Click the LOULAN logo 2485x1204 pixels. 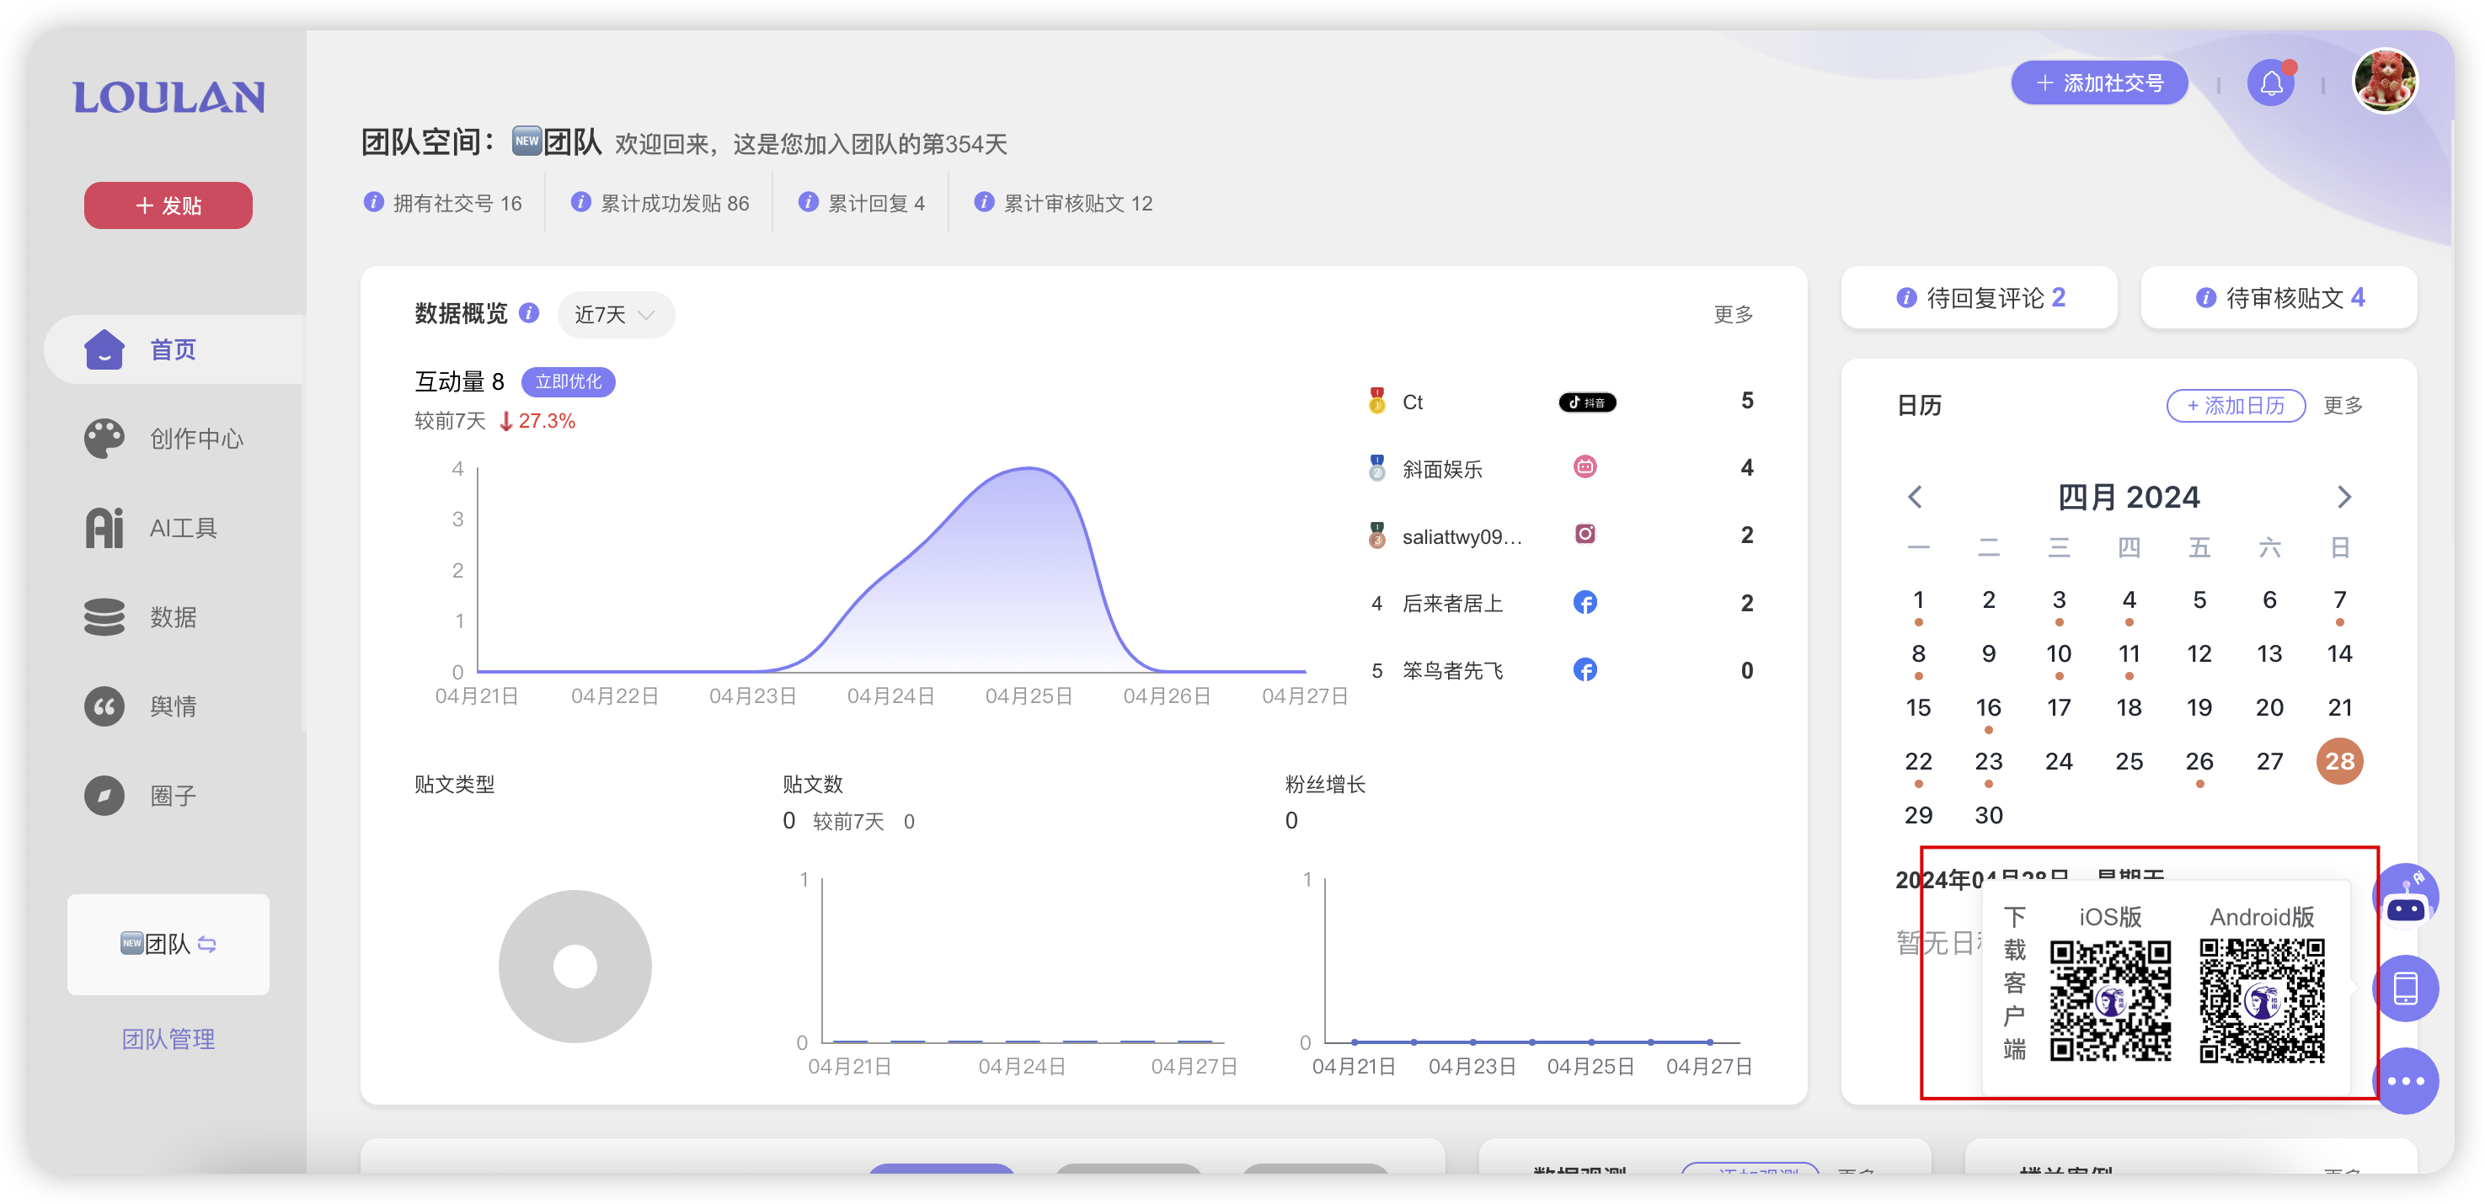tap(168, 98)
